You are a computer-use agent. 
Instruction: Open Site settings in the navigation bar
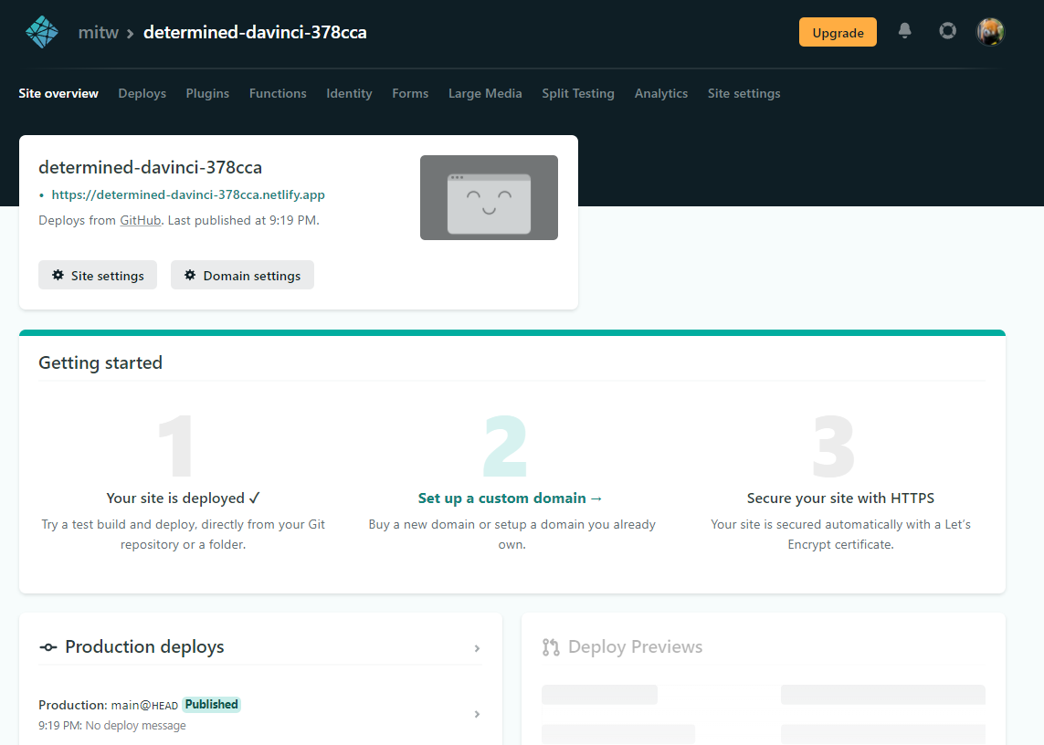743,93
